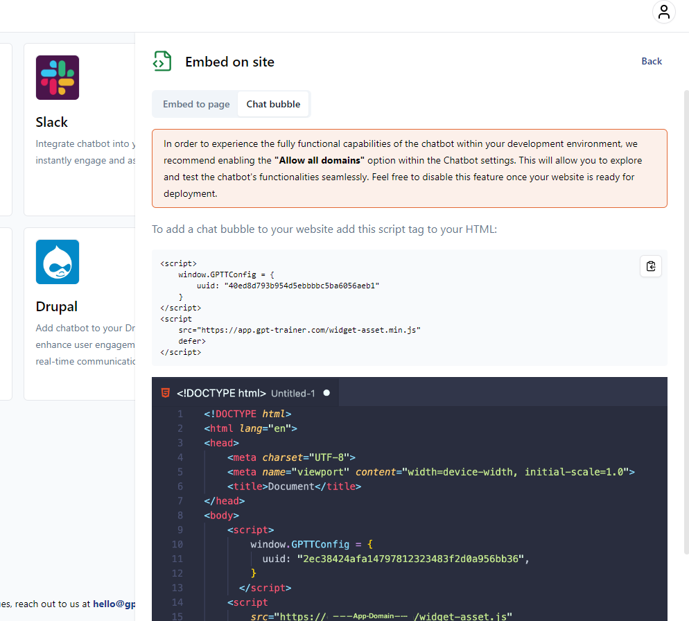Click the title Document line
Screen dimensions: 689x621
(294, 487)
